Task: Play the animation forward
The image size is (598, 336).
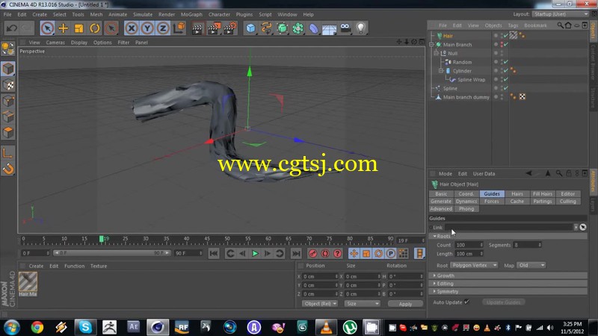Action: coord(255,253)
